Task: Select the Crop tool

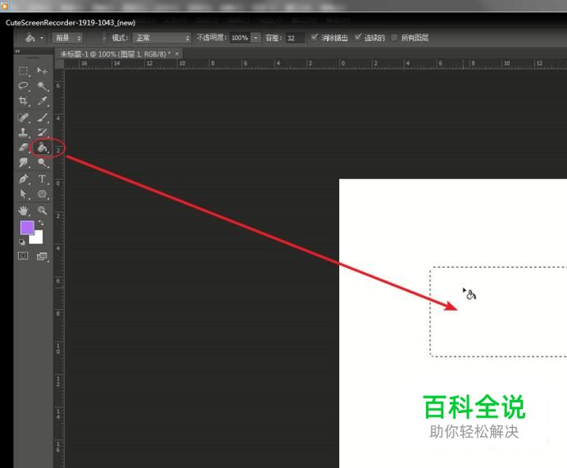Action: pyautogui.click(x=24, y=101)
